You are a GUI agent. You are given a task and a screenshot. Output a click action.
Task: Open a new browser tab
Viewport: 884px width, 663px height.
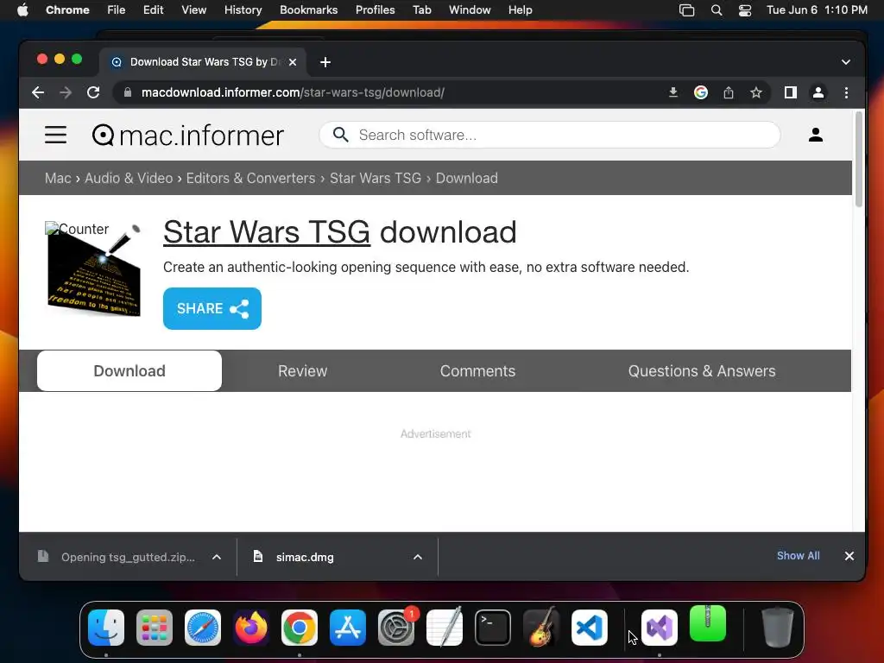pos(325,62)
